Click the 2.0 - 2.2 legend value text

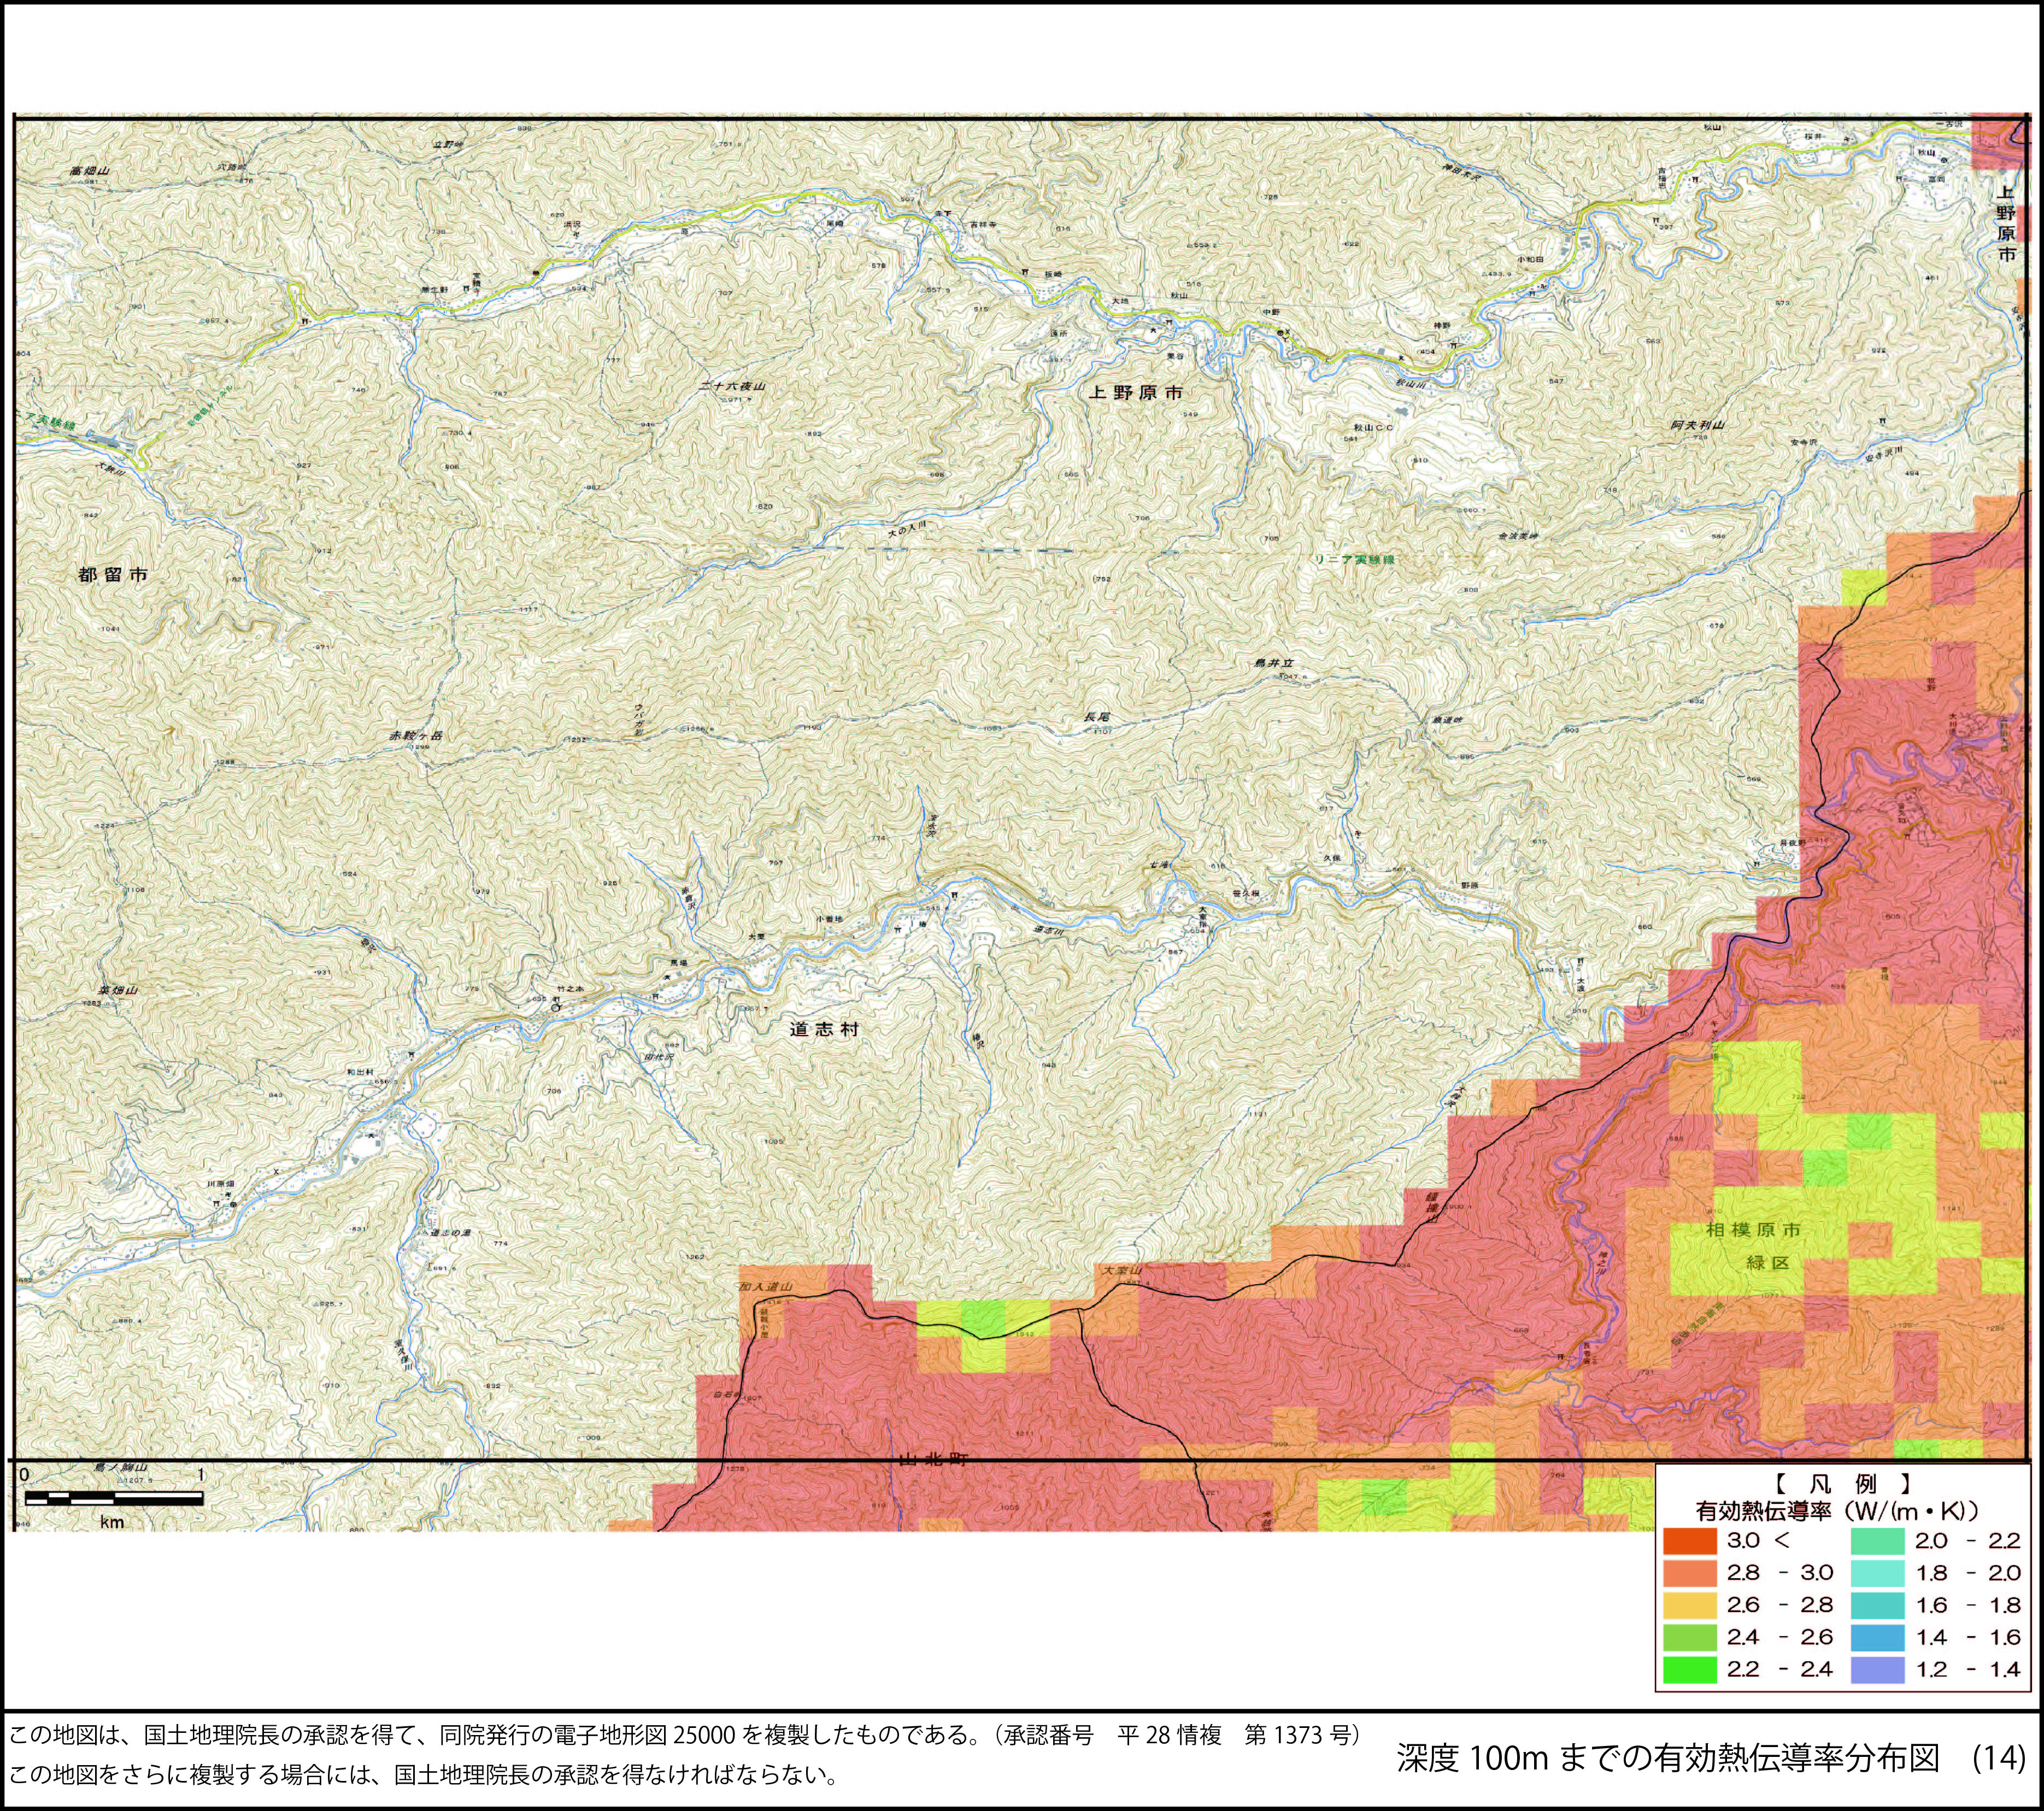1968,1541
